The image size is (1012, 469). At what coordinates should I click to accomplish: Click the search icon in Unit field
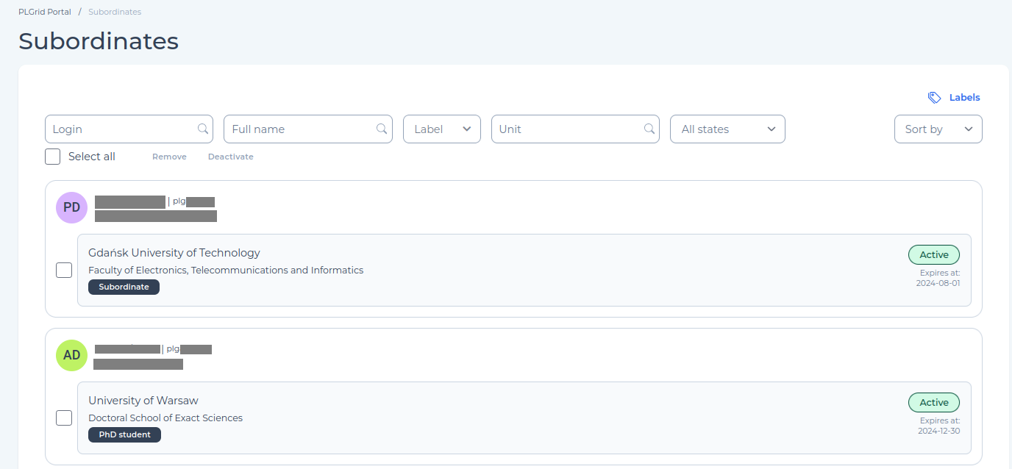coord(649,129)
